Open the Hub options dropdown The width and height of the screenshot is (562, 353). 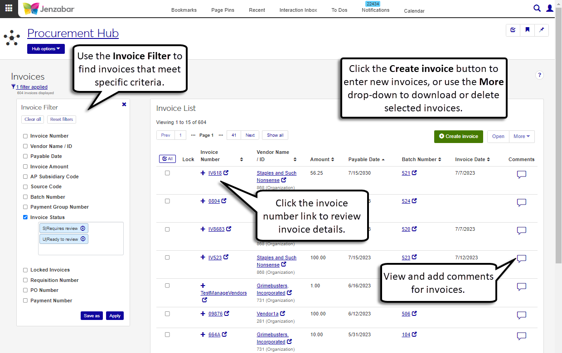(46, 49)
